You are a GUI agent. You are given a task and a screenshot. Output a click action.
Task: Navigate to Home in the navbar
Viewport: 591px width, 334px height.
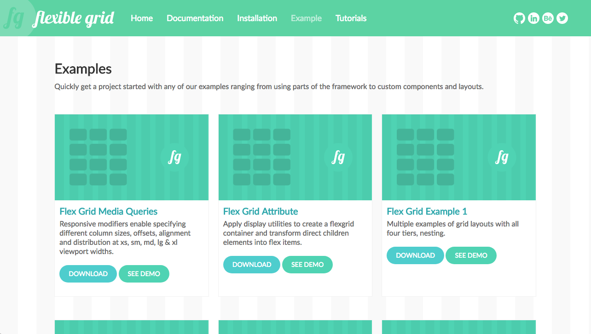tap(141, 18)
